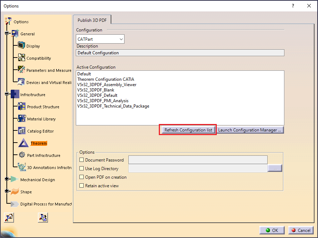The image size is (318, 238).
Task: Select Theorem Configuration CATIA entry
Action: tap(106, 79)
